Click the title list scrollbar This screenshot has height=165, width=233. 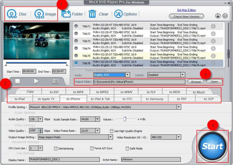(x=228, y=54)
